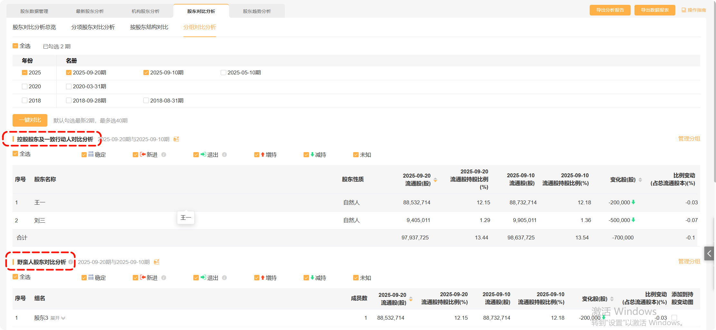Open 管理分组 for 控股股东 section
The width and height of the screenshot is (716, 330).
(x=689, y=139)
